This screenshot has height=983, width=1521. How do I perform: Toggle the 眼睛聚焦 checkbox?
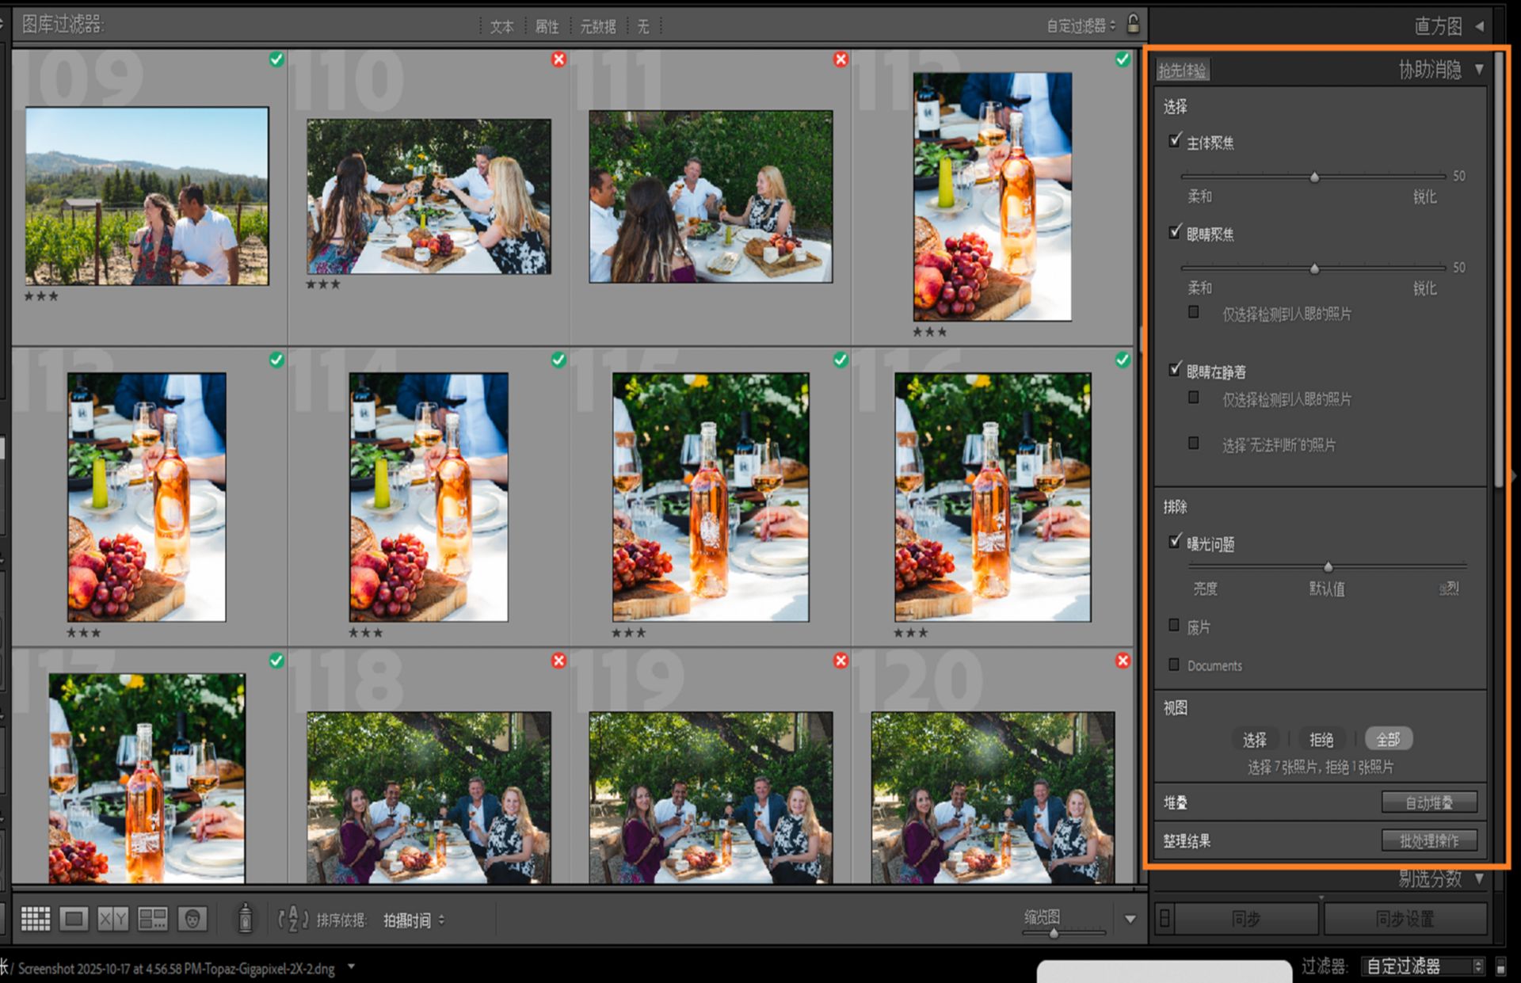(1175, 232)
